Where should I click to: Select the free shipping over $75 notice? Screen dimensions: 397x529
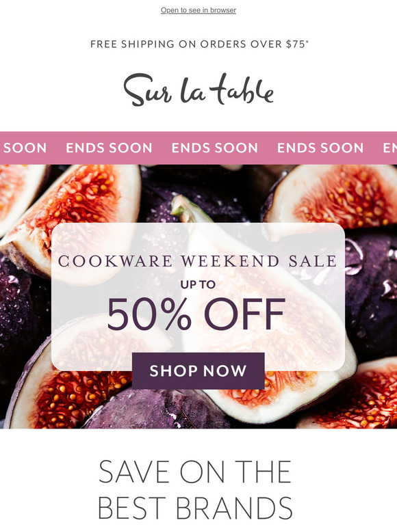point(199,44)
